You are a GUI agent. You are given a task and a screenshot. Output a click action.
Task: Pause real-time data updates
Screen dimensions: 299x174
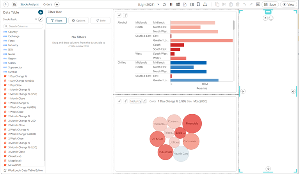click(x=171, y=4)
